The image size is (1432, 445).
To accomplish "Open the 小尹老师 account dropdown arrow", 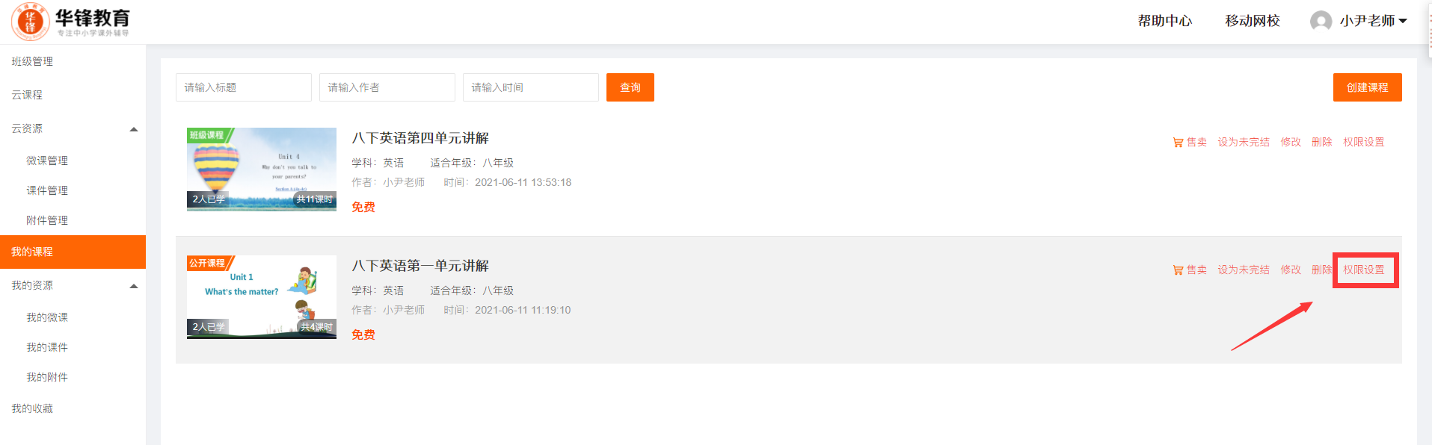I will (1403, 21).
